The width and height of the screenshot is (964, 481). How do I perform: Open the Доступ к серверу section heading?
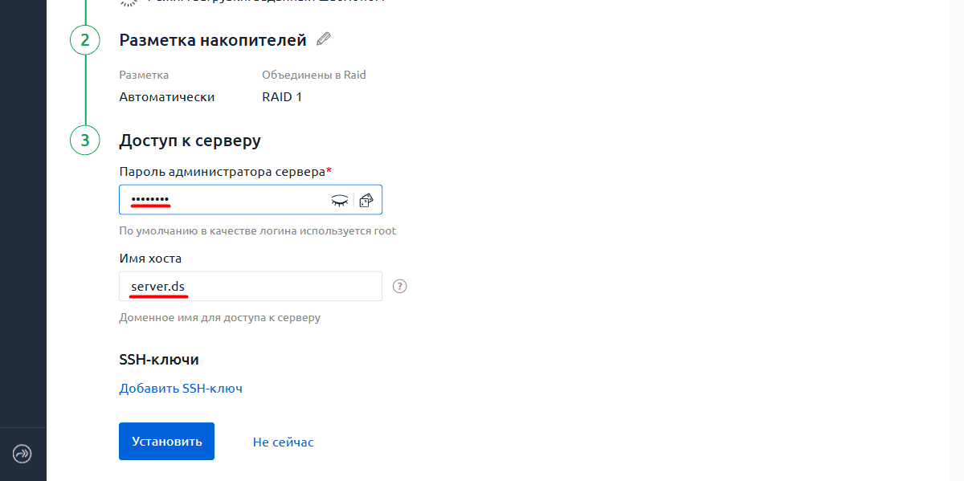pos(190,141)
